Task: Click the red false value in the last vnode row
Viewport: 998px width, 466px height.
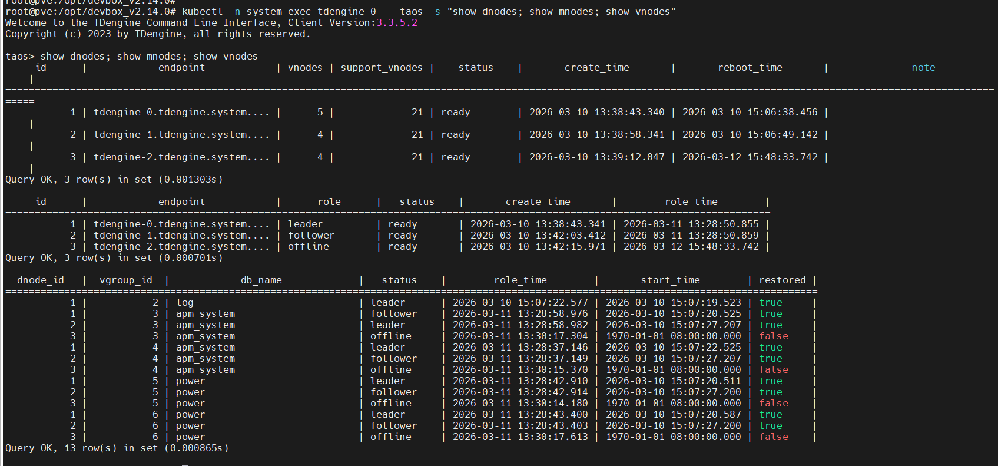Action: [x=773, y=437]
